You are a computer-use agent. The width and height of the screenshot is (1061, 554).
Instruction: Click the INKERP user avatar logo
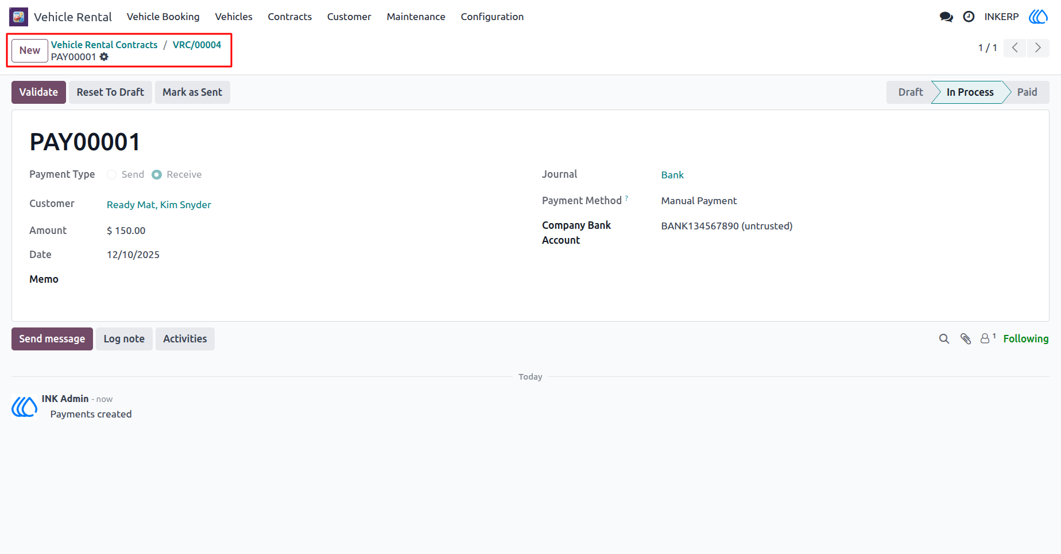tap(1038, 17)
